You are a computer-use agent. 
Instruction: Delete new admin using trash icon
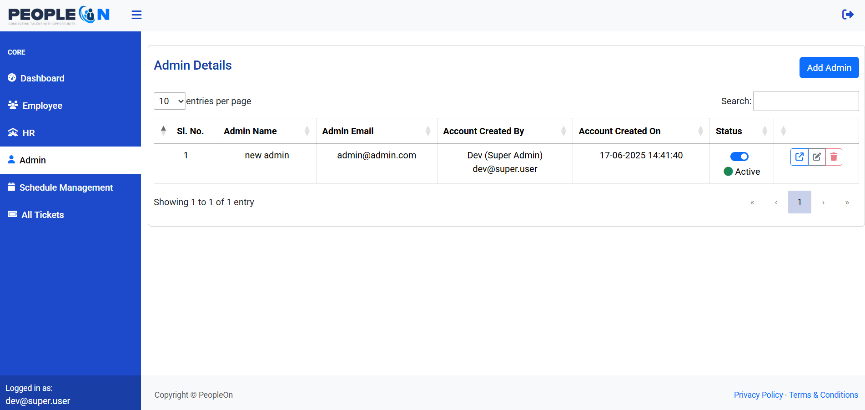point(834,157)
